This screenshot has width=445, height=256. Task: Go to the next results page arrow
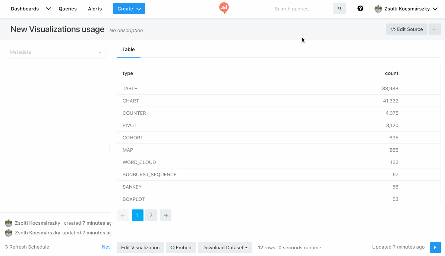point(165,215)
